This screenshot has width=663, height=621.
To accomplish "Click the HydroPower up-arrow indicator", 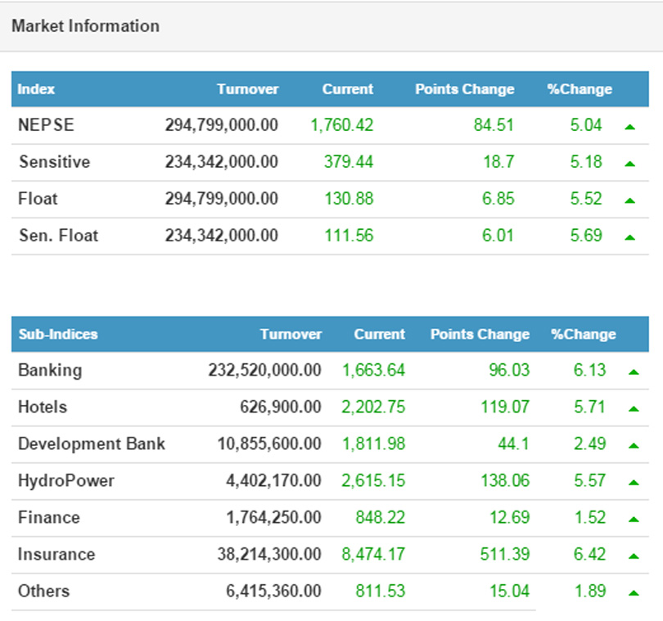I will [634, 483].
